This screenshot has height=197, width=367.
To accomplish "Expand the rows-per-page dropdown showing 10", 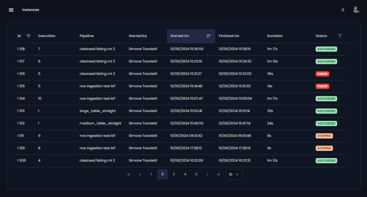I will click(234, 174).
